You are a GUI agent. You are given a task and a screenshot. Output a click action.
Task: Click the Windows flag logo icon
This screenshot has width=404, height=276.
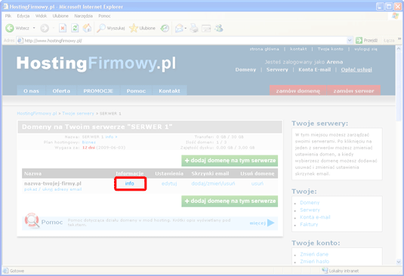[395, 16]
